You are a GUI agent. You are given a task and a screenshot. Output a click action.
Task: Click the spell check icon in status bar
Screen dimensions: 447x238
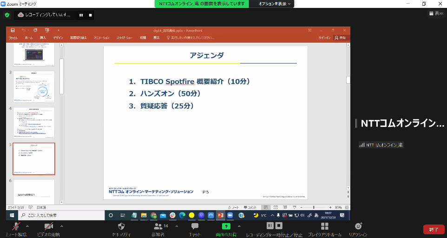(31, 207)
